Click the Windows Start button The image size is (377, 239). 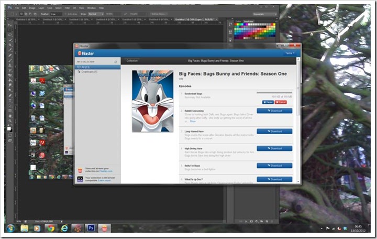pyautogui.click(x=10, y=228)
